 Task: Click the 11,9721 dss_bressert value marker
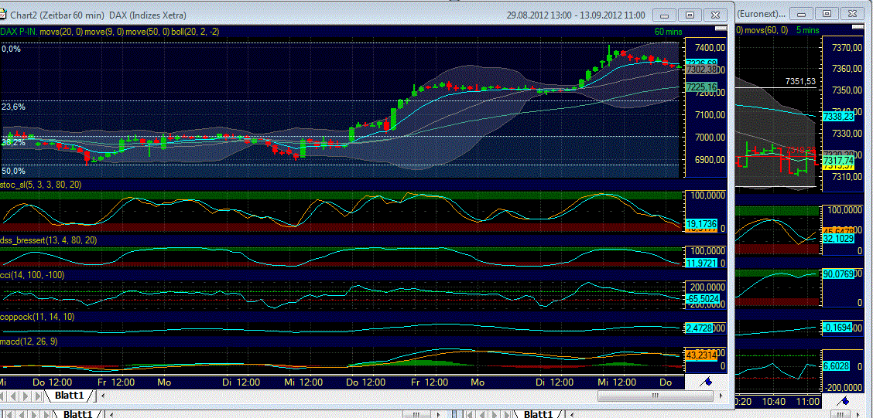tap(700, 263)
